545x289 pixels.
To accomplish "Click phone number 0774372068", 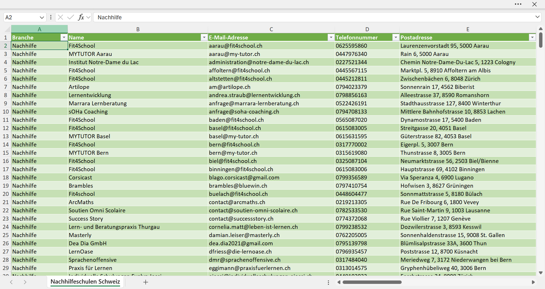I will point(367,219).
